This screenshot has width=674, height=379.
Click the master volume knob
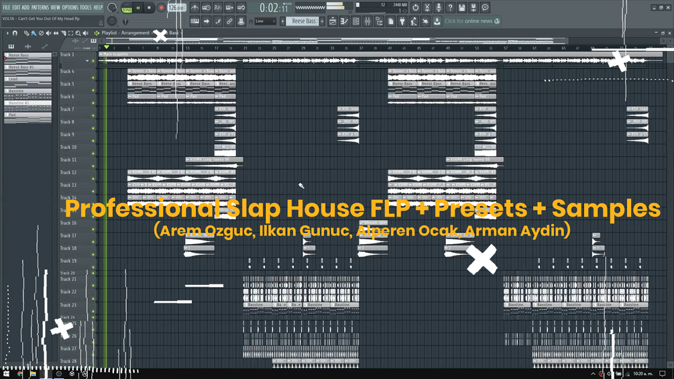coord(112,8)
